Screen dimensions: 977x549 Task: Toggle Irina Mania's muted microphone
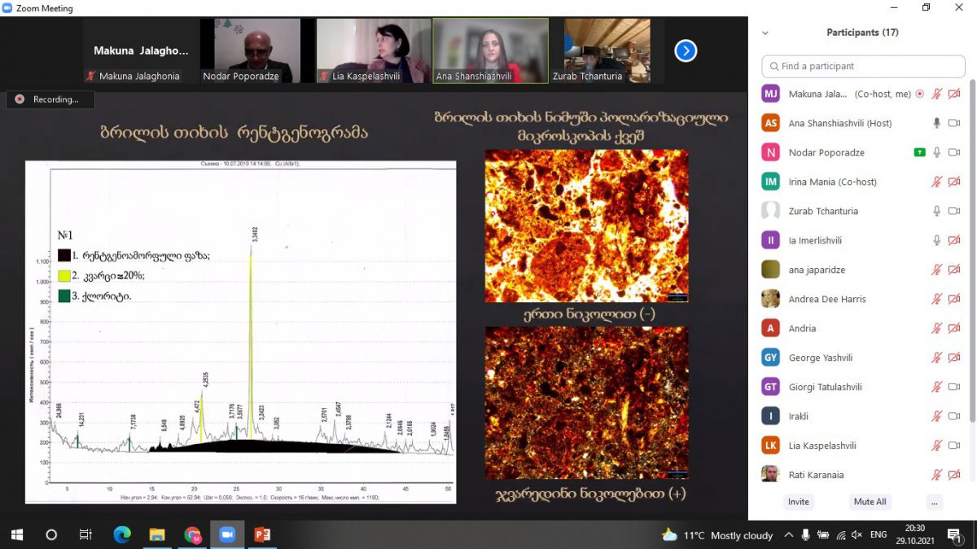pos(937,182)
